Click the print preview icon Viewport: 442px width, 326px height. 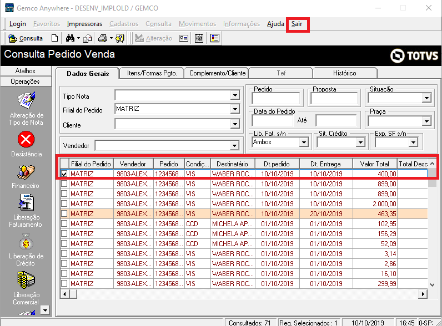pos(88,38)
